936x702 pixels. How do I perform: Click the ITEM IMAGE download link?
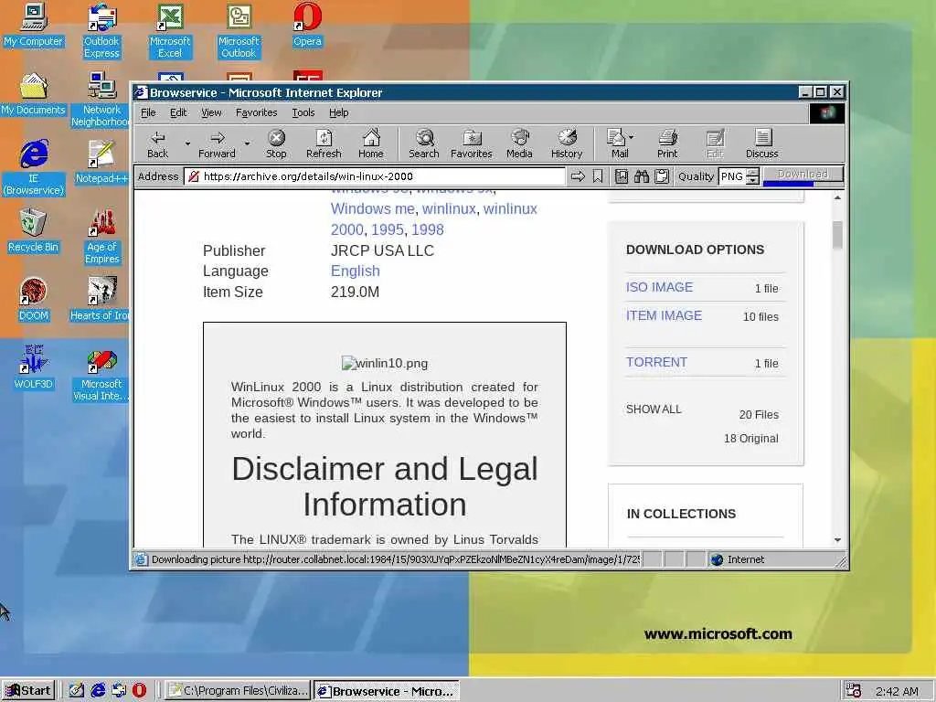click(x=664, y=315)
